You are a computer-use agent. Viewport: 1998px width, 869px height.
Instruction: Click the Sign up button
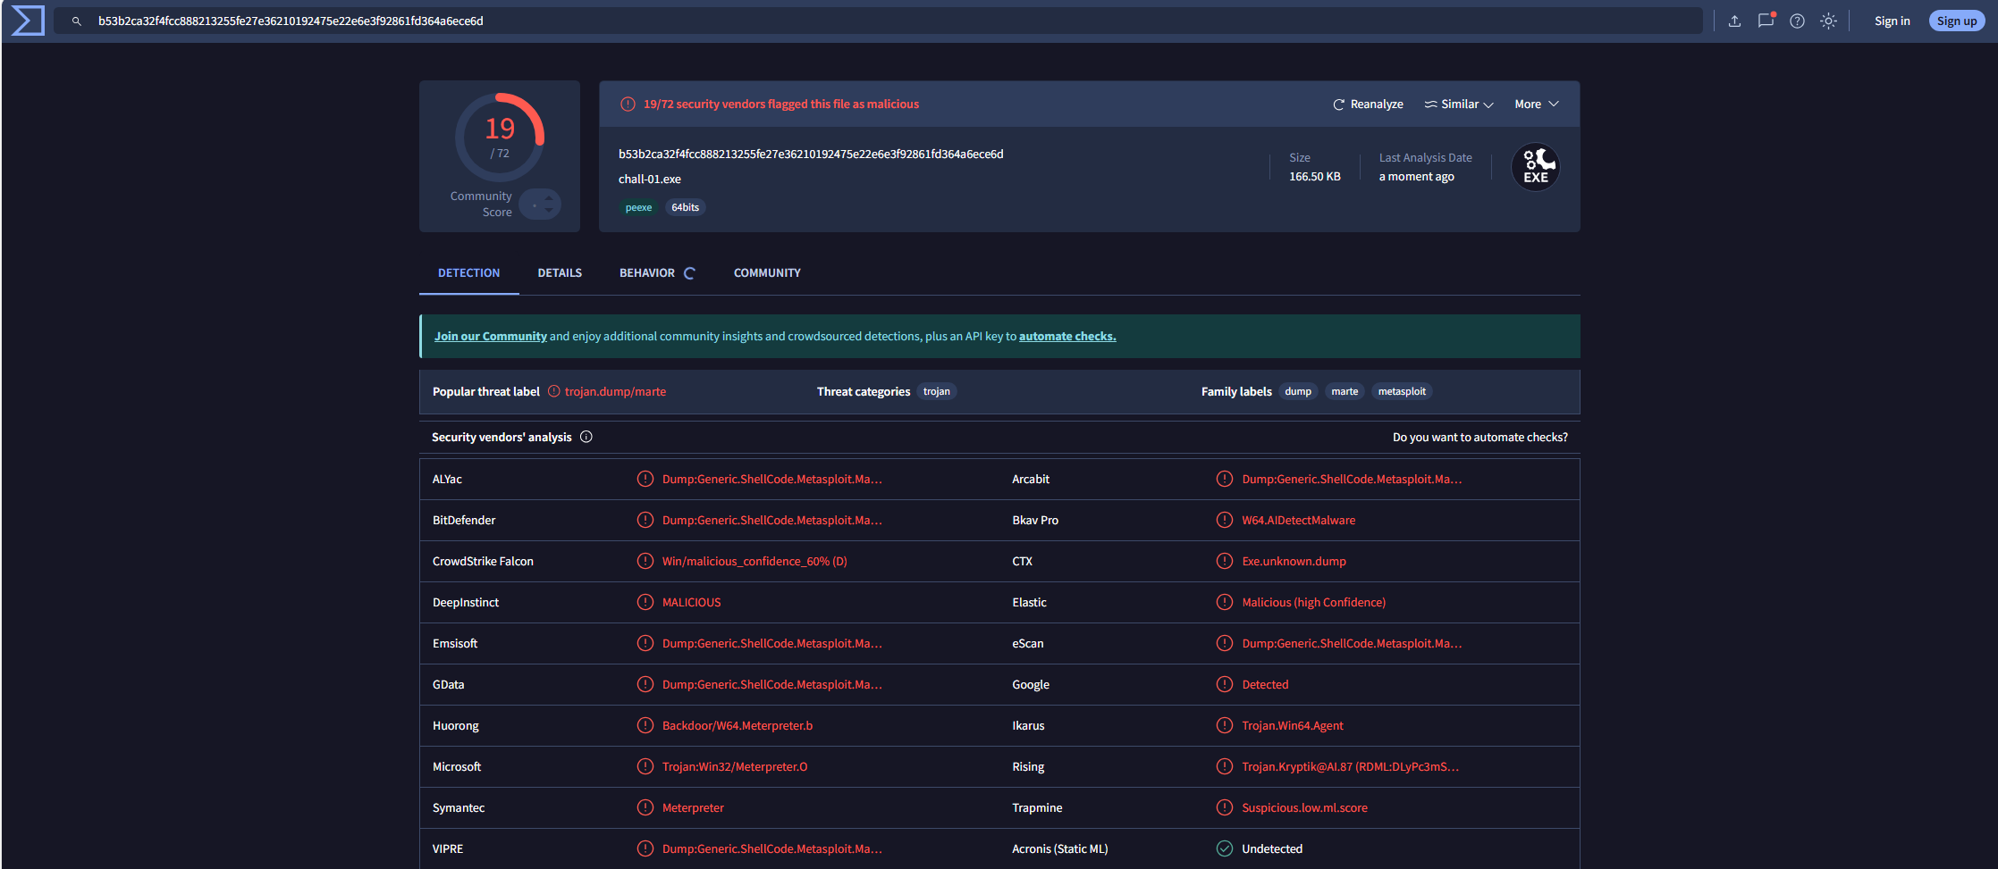(x=1957, y=21)
